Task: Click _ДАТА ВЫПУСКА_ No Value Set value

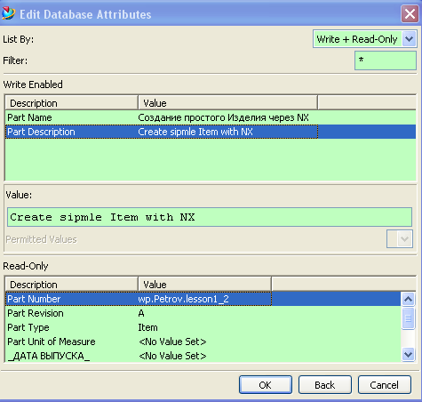Action: point(172,356)
